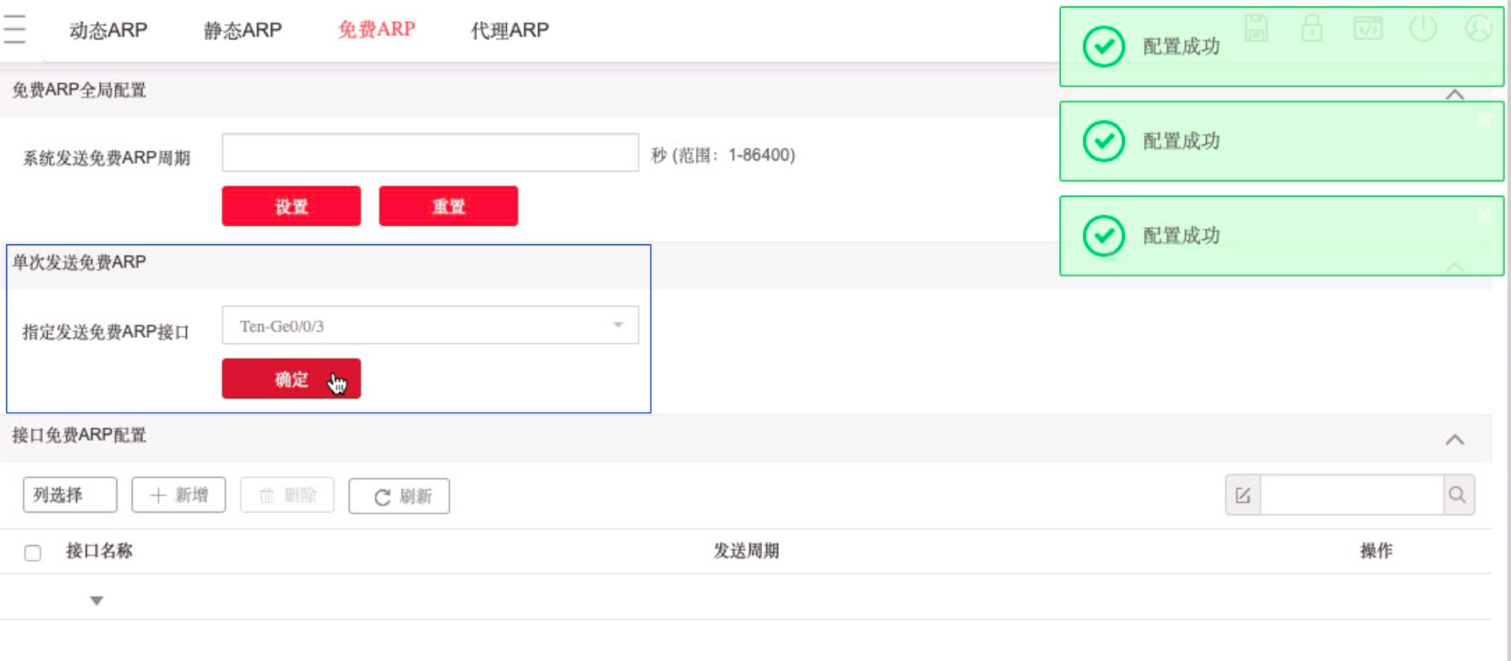Screen dimensions: 1511x661
Task: Click the 新增 add button
Action: pyautogui.click(x=179, y=495)
